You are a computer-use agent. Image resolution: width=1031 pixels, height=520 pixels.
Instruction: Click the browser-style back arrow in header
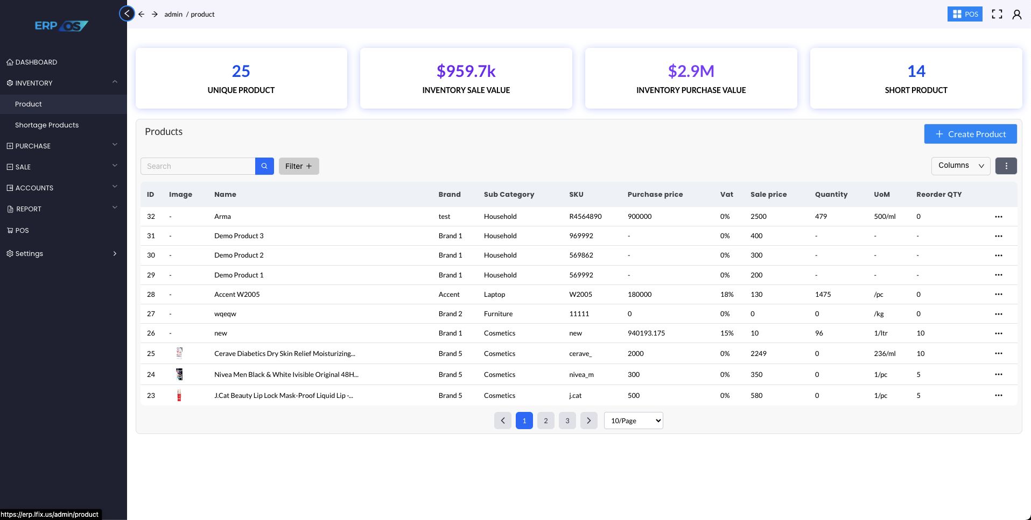141,14
